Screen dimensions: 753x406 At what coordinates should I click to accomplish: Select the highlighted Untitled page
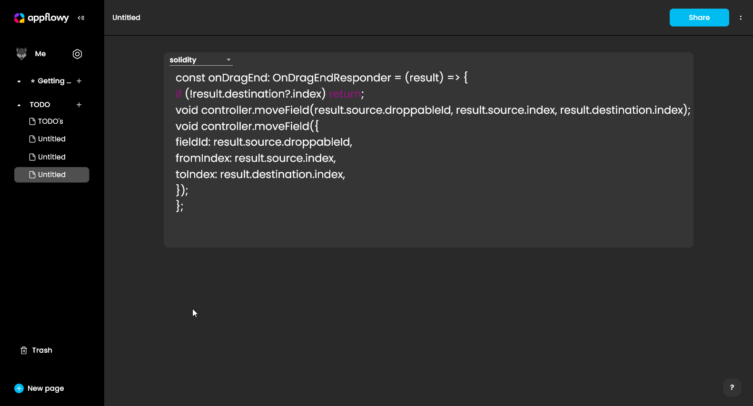click(51, 175)
